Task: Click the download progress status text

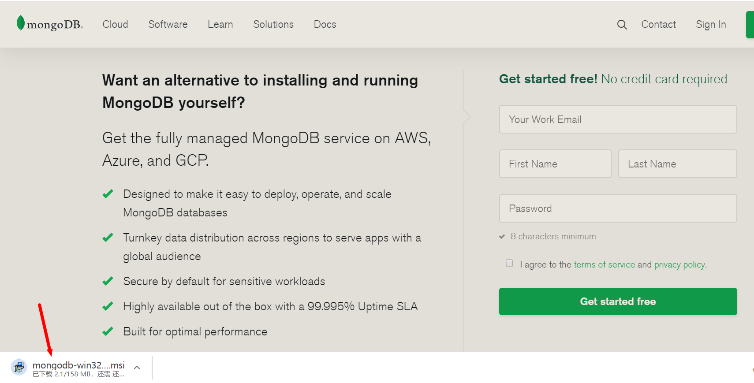Action: [78, 374]
